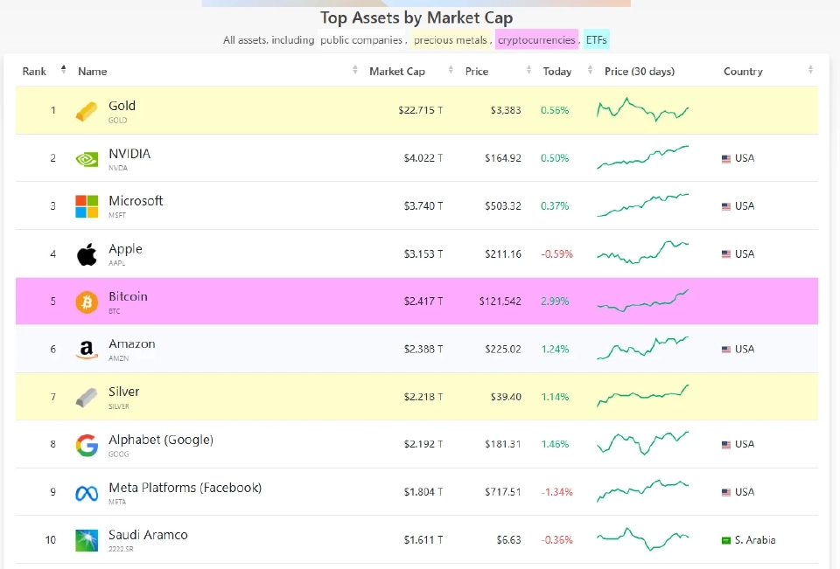Select the Amazon logo icon
The height and width of the screenshot is (569, 840).
86,349
